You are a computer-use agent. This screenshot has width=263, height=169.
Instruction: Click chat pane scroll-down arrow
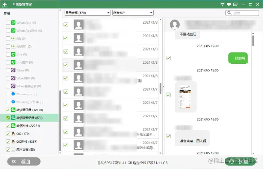click(253, 153)
